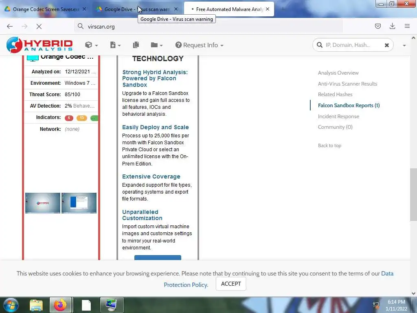Accept the cookie notice

[x=231, y=284]
